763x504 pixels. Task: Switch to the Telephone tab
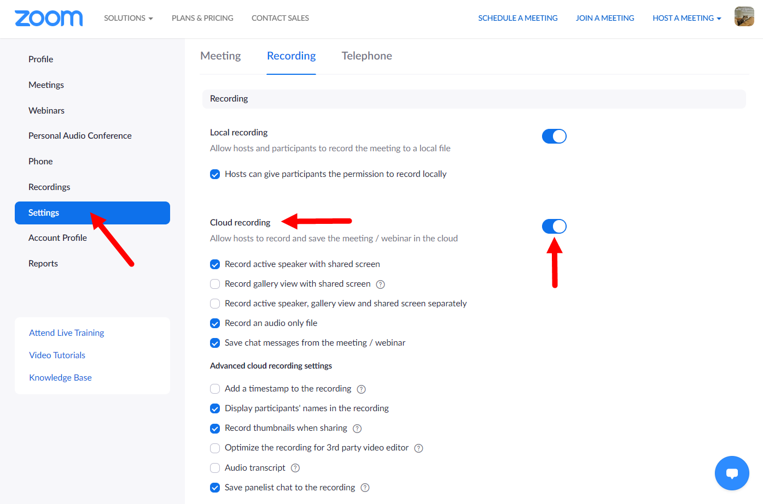click(x=366, y=56)
